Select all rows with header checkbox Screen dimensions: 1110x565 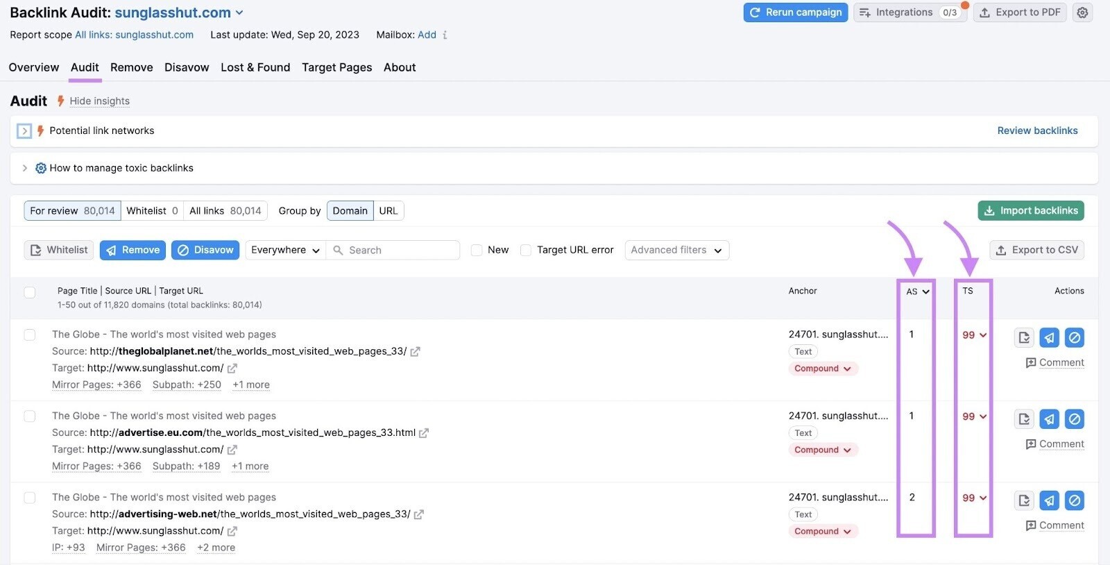tap(30, 292)
